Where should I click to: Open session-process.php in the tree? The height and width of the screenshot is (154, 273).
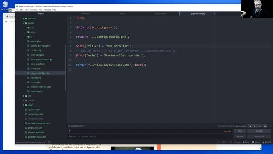tap(41, 87)
